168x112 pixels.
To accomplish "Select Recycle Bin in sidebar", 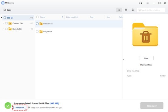I will (17, 29).
